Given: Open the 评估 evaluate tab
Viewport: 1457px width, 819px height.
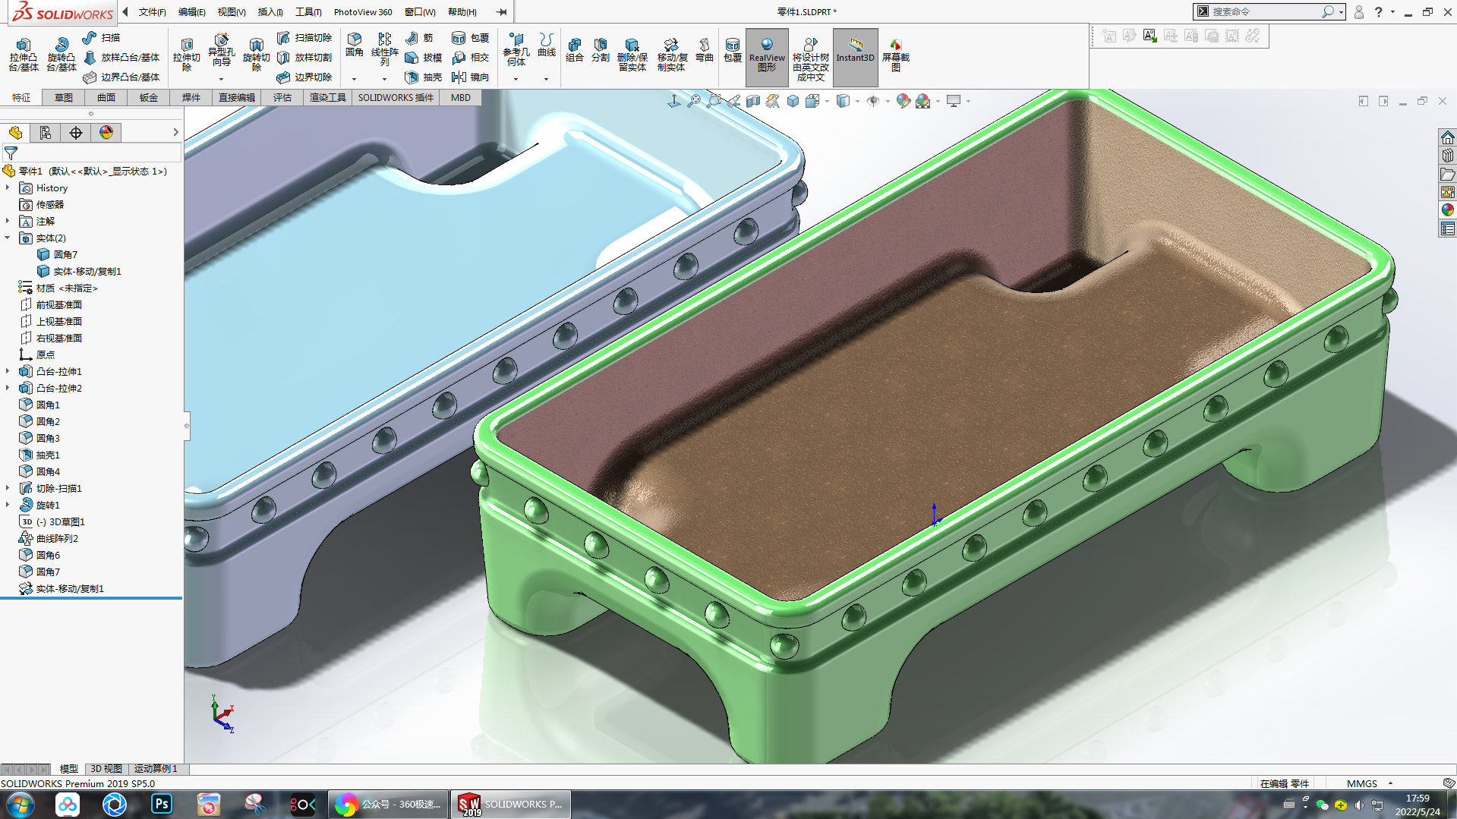Looking at the screenshot, I should tap(282, 97).
